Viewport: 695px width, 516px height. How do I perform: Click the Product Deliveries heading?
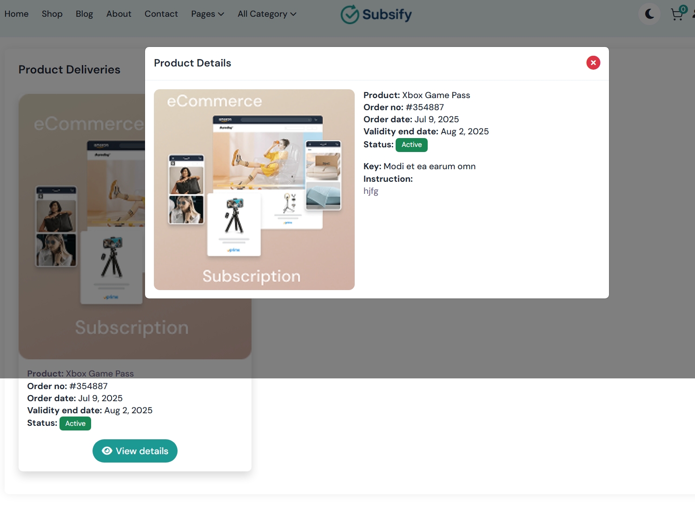coord(69,70)
